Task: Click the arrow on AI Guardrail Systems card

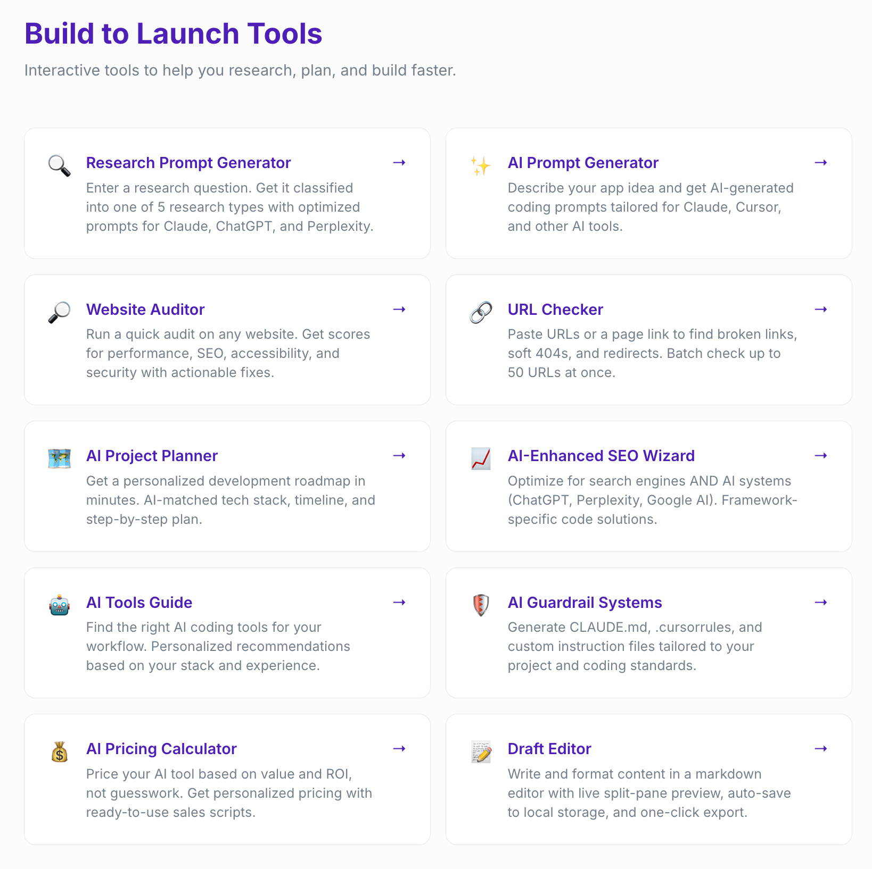Action: (x=821, y=603)
